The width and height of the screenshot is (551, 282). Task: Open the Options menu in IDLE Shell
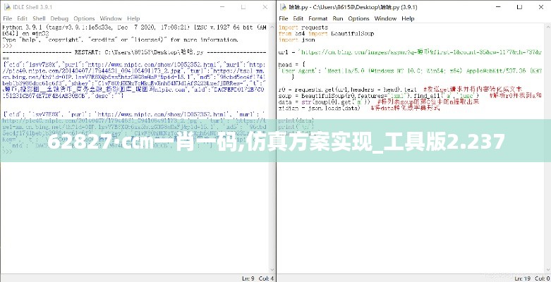[84, 18]
